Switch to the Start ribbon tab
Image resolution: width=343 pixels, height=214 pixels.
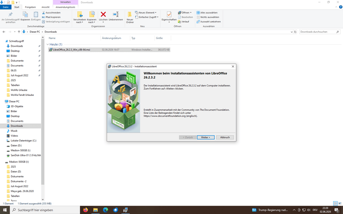(16, 7)
